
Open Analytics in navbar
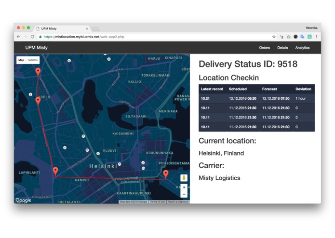click(302, 48)
